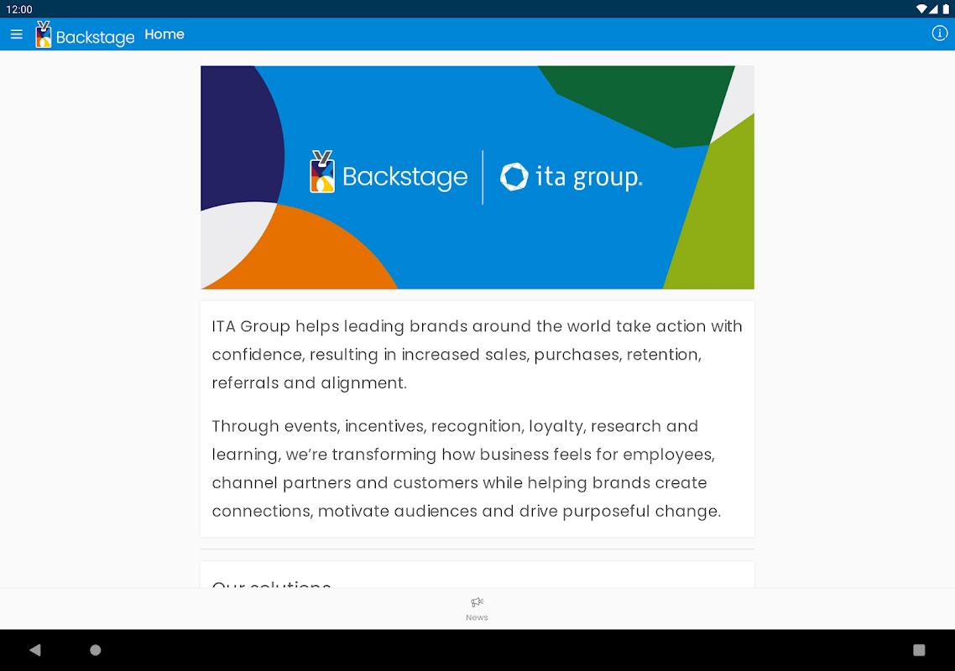Open the hamburger navigation menu
This screenshot has height=671, width=955.
[x=17, y=34]
